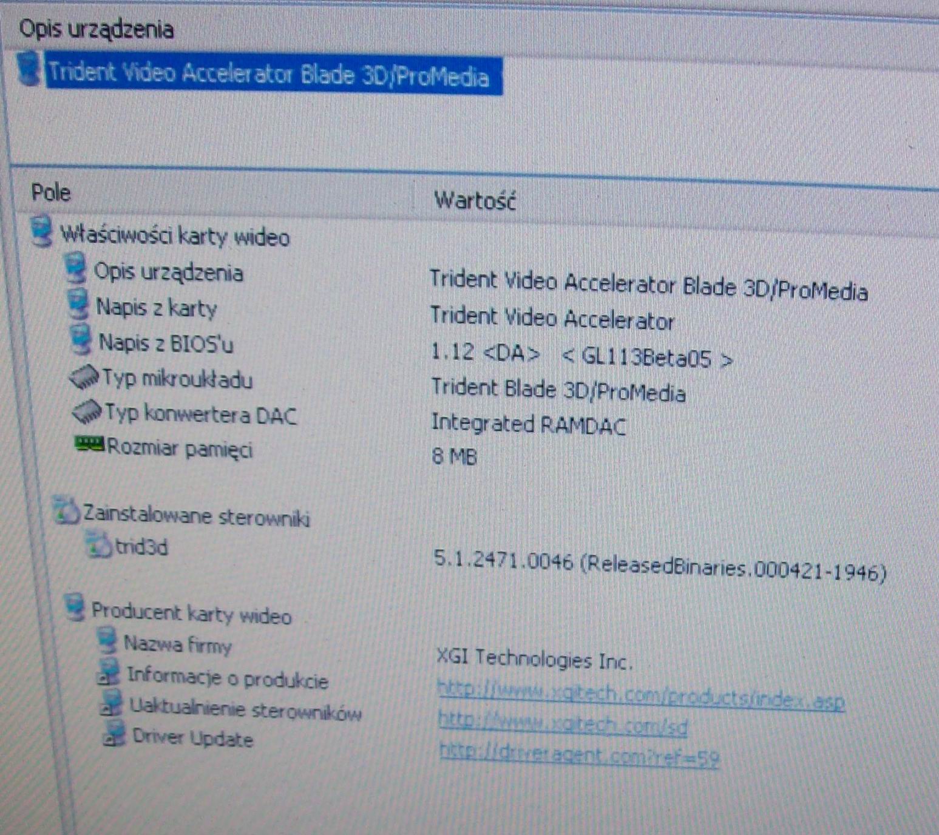Select the Integrated RAMDAC value
This screenshot has height=835, width=939.
coord(527,424)
